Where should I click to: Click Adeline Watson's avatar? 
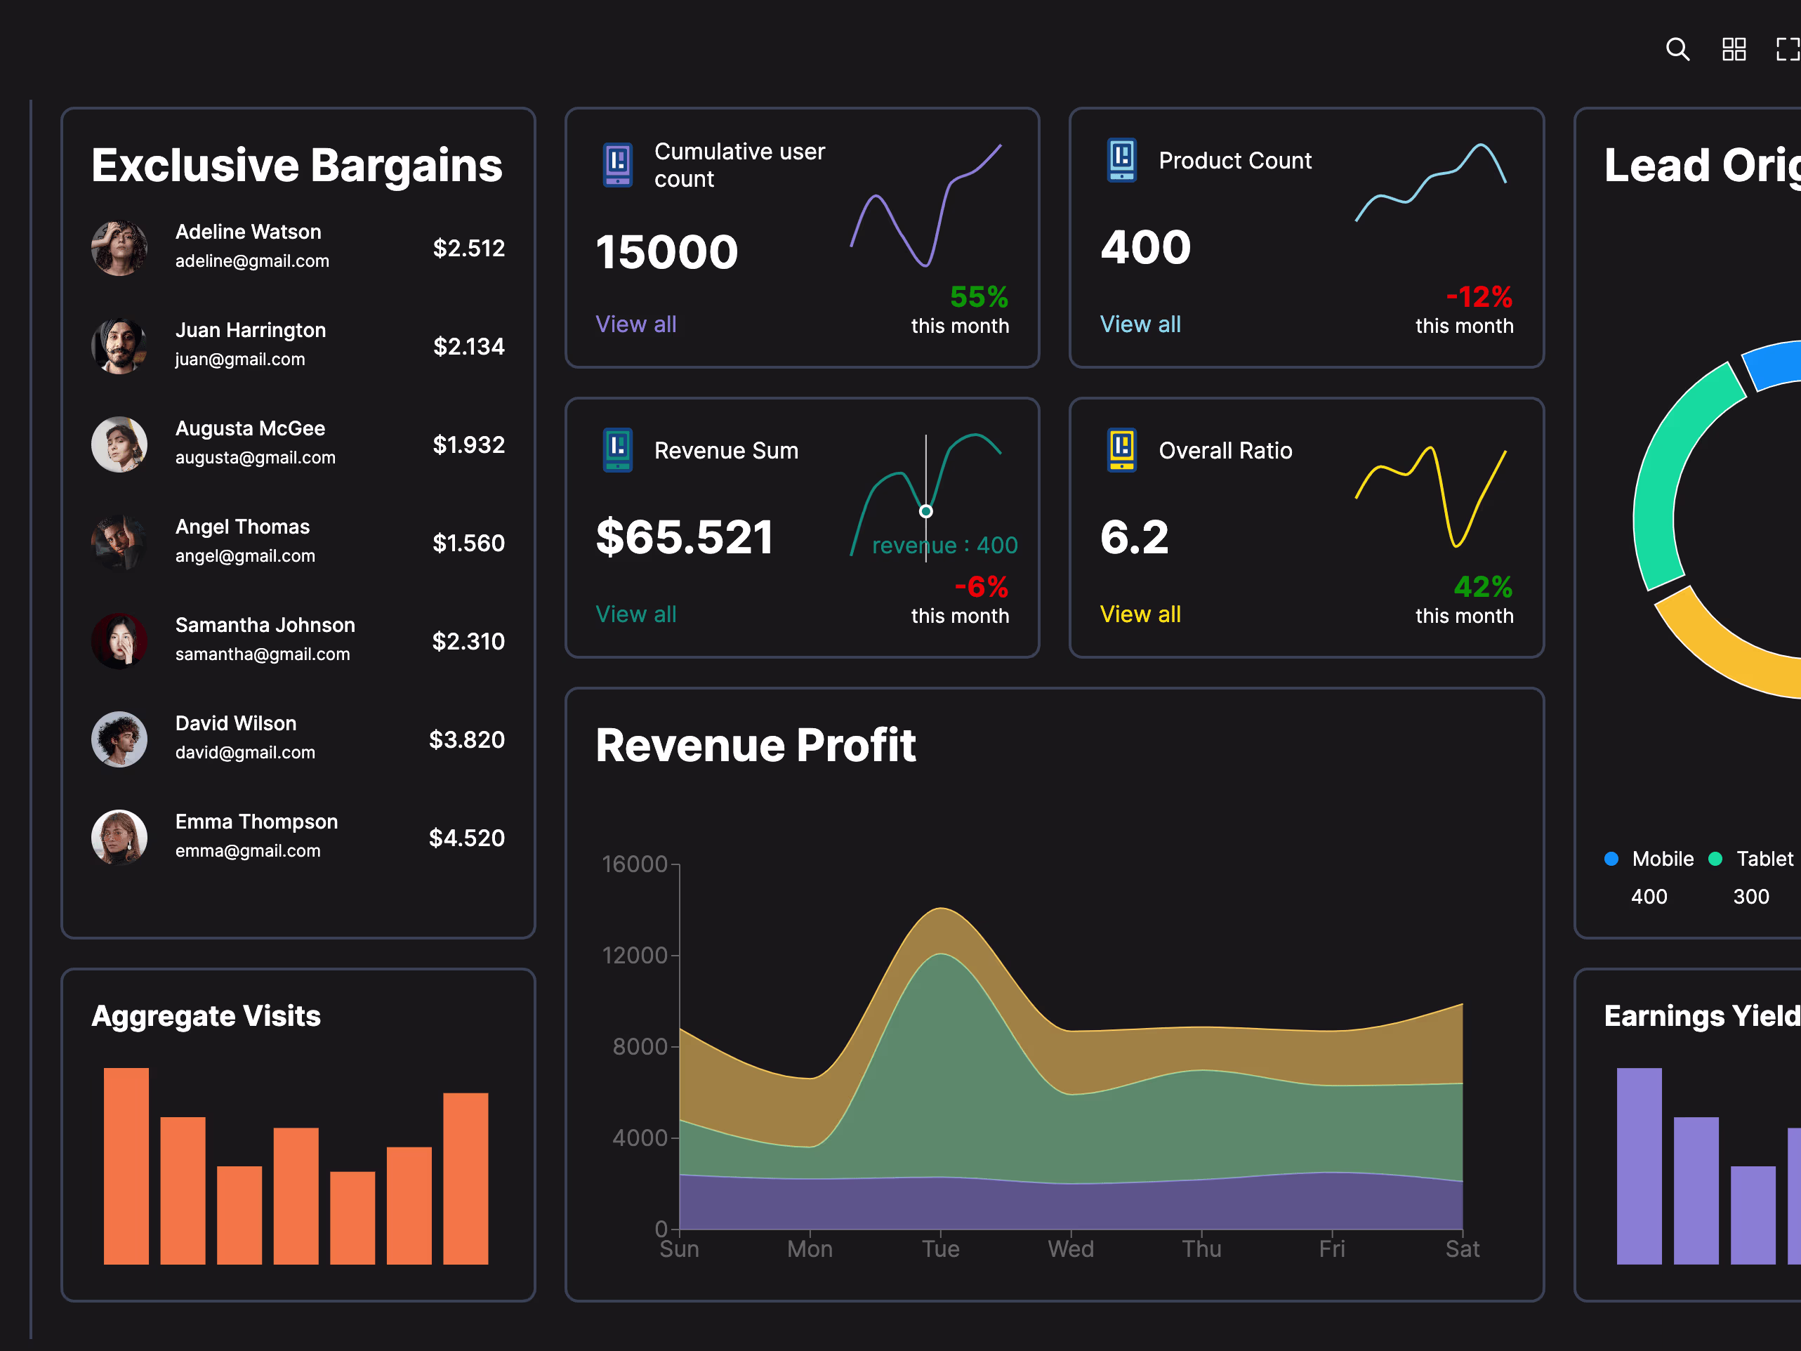pos(119,248)
